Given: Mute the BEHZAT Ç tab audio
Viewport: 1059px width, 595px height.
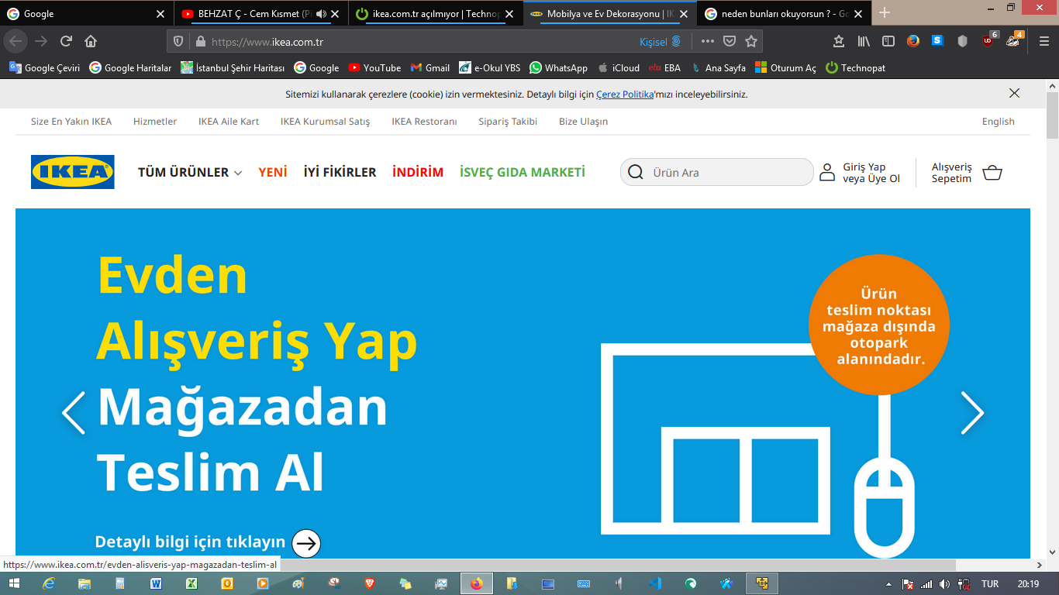Looking at the screenshot, I should [x=322, y=14].
